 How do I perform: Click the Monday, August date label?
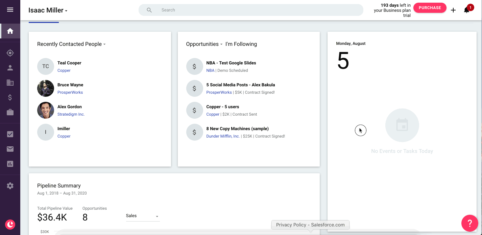[x=351, y=43]
